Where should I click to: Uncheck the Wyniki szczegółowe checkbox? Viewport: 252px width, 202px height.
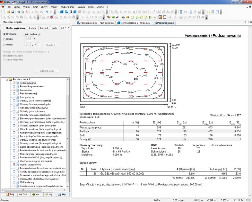pyautogui.click(x=14, y=164)
